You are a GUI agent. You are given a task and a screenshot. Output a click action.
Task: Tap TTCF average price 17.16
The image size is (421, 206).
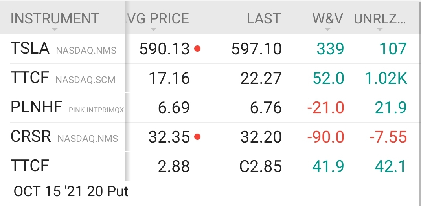(169, 78)
